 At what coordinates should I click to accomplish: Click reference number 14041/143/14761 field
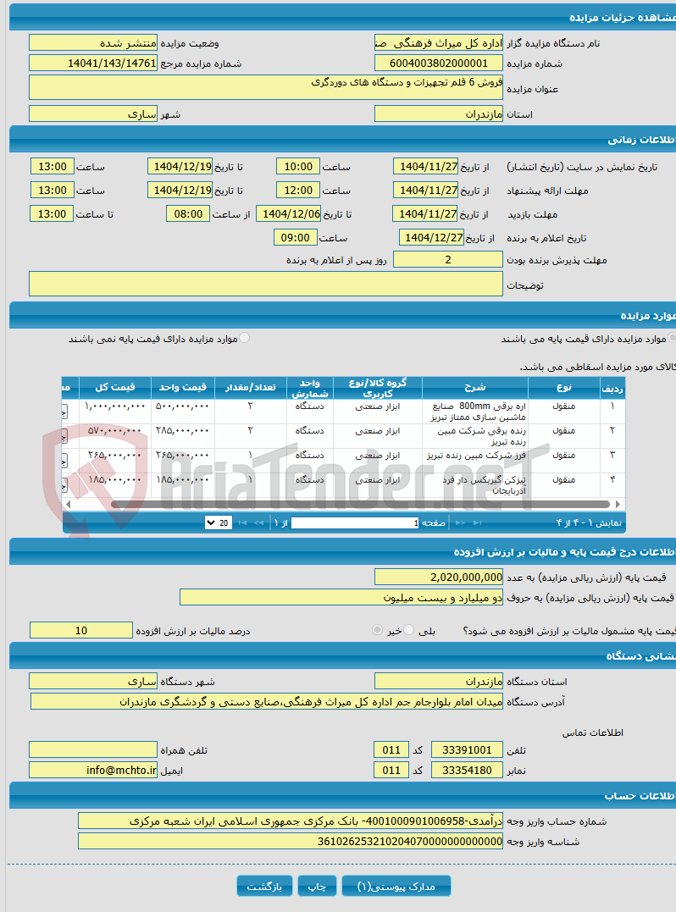click(x=93, y=63)
